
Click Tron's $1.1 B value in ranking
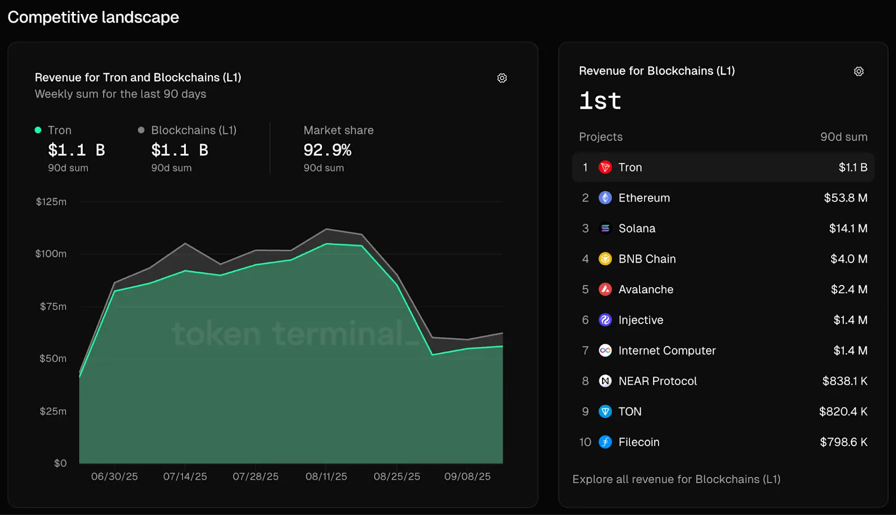[x=852, y=167]
